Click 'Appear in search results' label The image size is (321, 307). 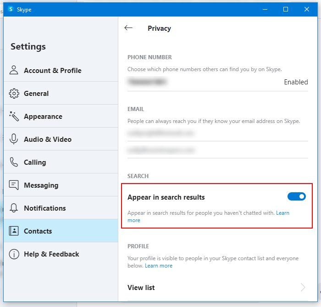click(166, 197)
